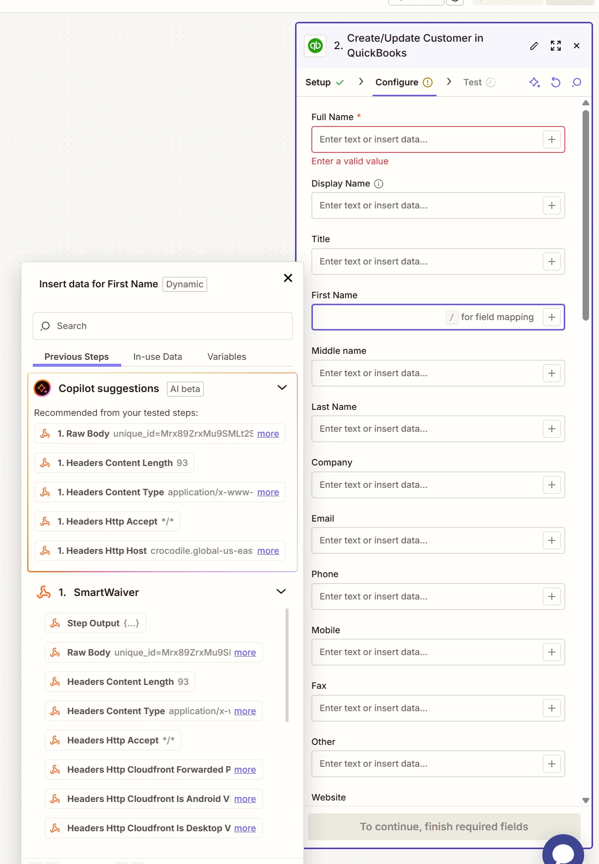The width and height of the screenshot is (599, 864).
Task: Click more link on suggested Raw Body
Action: [268, 434]
